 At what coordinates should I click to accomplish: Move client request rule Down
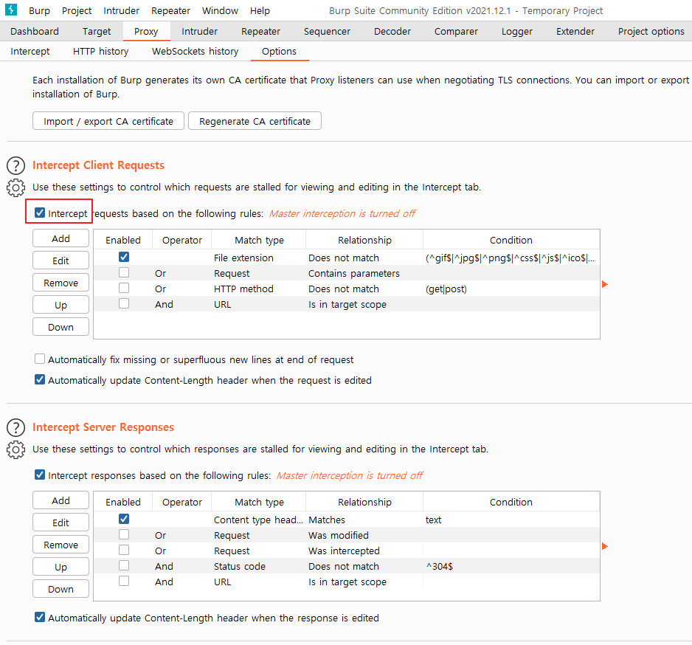pyautogui.click(x=61, y=327)
